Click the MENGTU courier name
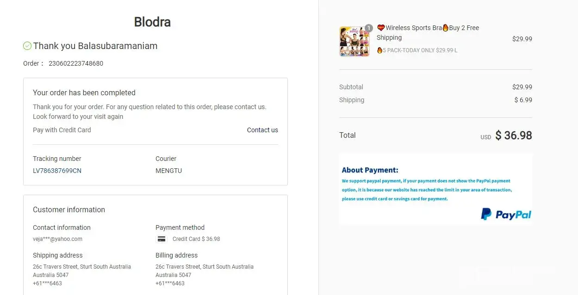The image size is (578, 295). [168, 171]
